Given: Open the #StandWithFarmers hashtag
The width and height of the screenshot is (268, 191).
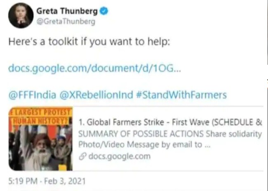Looking at the screenshot, I should tap(182, 95).
